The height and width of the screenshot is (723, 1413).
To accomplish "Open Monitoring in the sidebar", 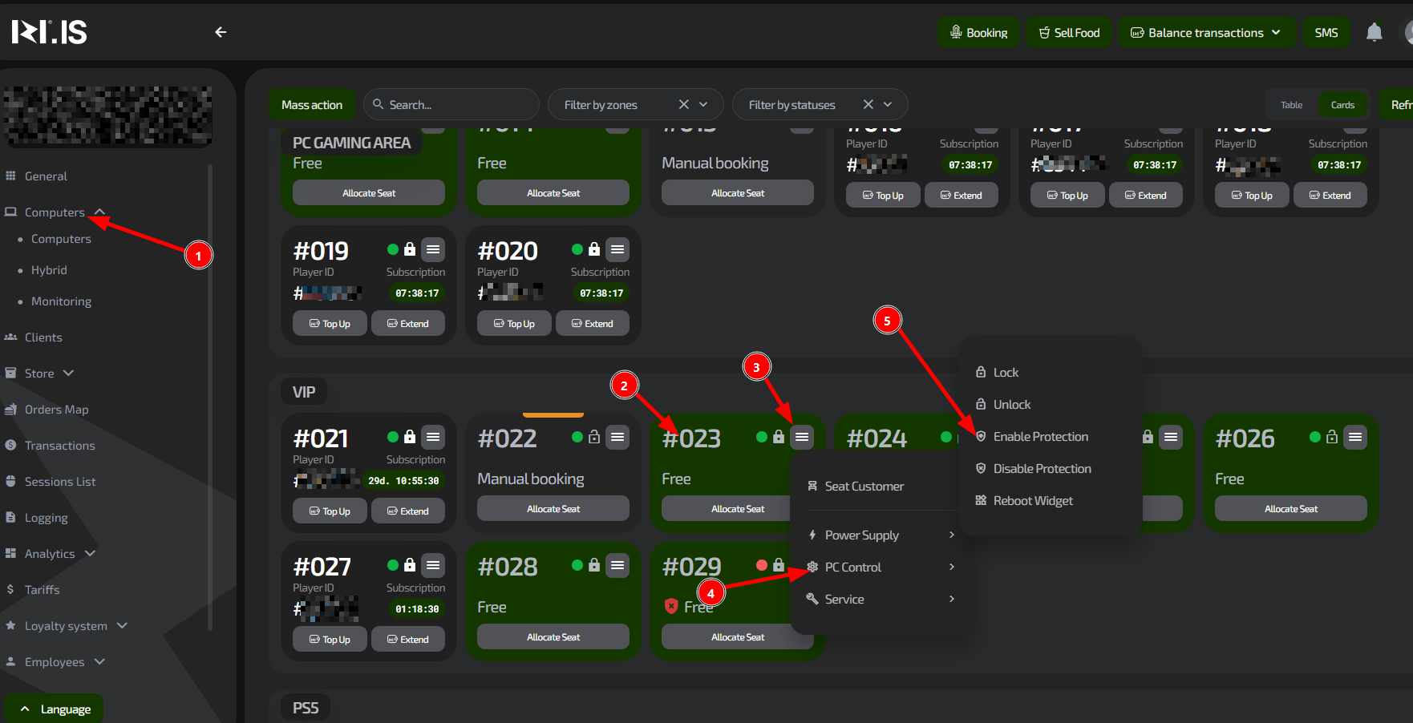I will point(61,301).
